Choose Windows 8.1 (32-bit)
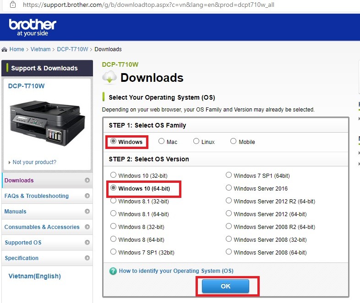360x303 pixels. pos(113,201)
